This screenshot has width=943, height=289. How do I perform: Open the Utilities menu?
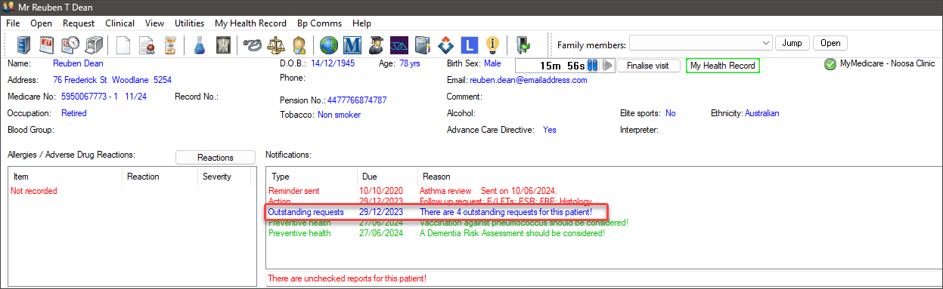point(189,23)
